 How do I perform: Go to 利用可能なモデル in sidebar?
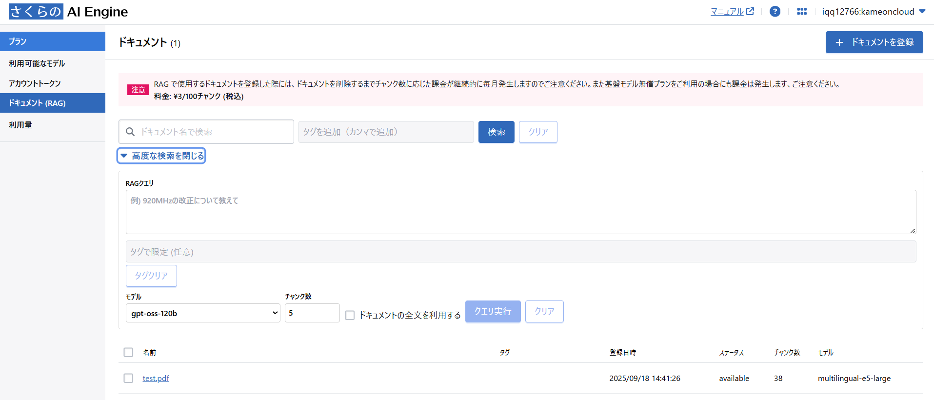[37, 63]
